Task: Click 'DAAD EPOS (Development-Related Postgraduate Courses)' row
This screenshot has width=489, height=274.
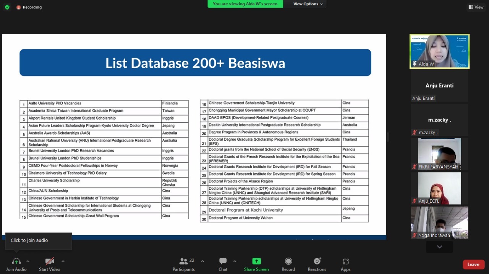Action: (284, 118)
